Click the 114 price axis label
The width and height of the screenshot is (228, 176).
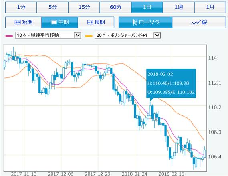point(212,58)
